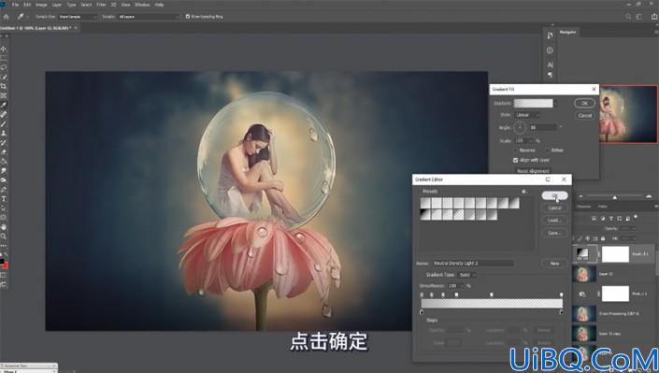Click Cancel in the Gradient Editor
This screenshot has height=373, width=659.
(554, 208)
